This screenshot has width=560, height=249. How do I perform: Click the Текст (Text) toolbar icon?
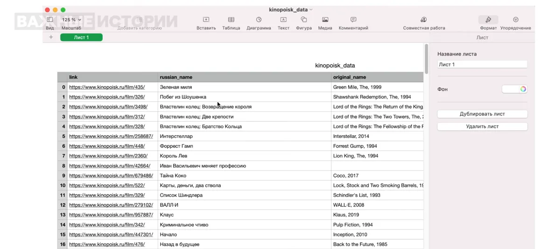coord(283,20)
